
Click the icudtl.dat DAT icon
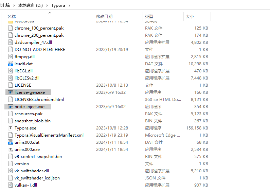click(11, 64)
